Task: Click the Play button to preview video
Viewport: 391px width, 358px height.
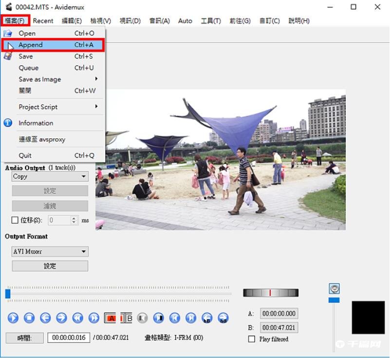Action: (x=14, y=318)
